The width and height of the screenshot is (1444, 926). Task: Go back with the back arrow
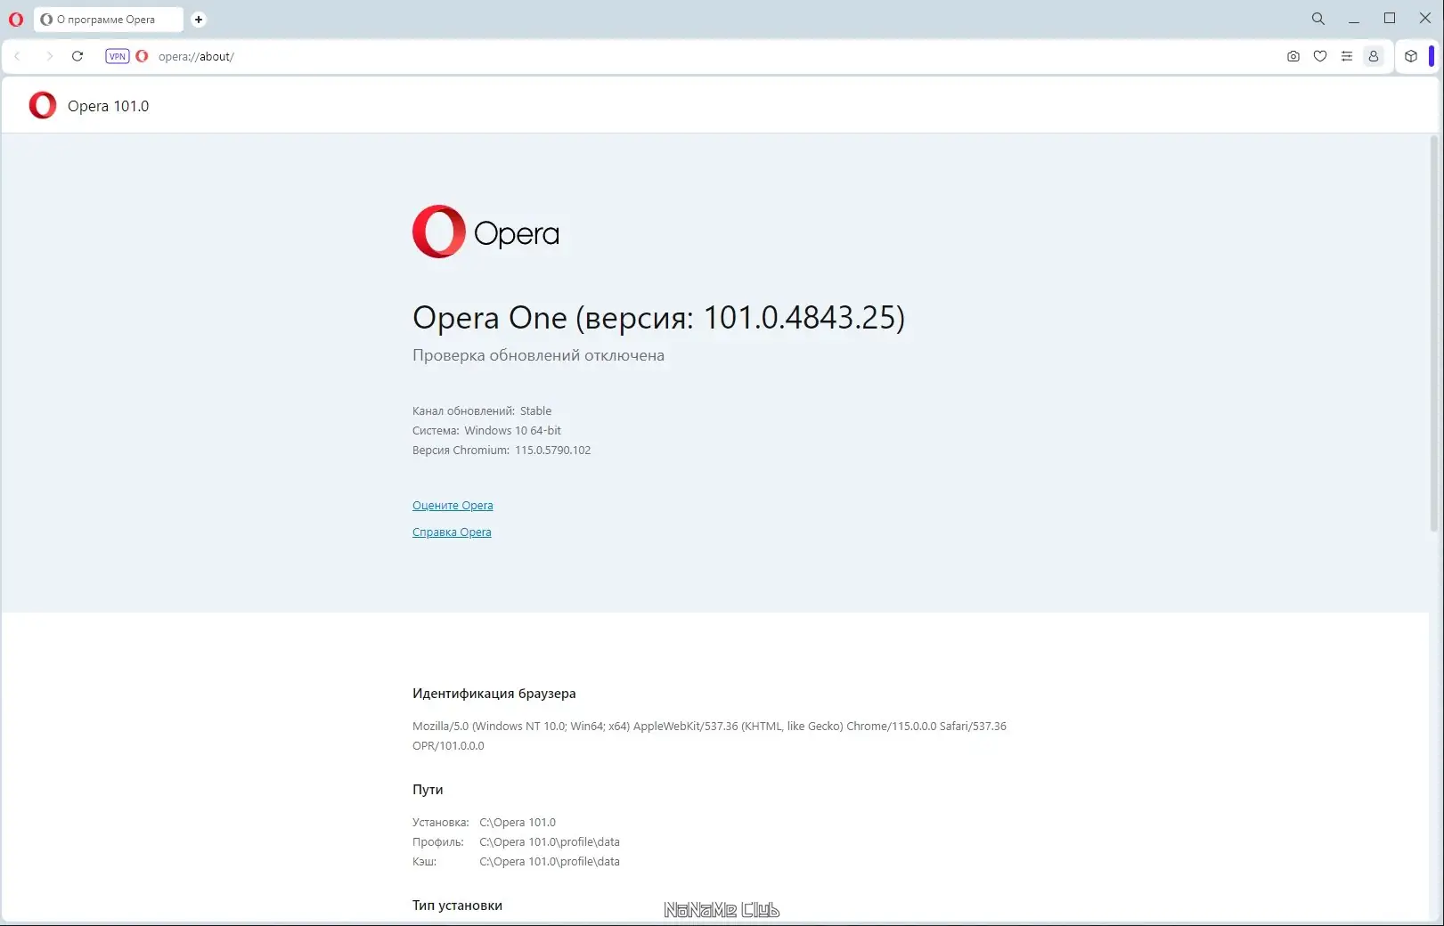tap(17, 56)
